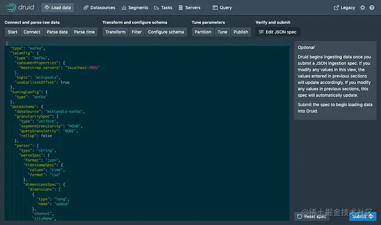Click the "channel" dimension line

coord(43,213)
